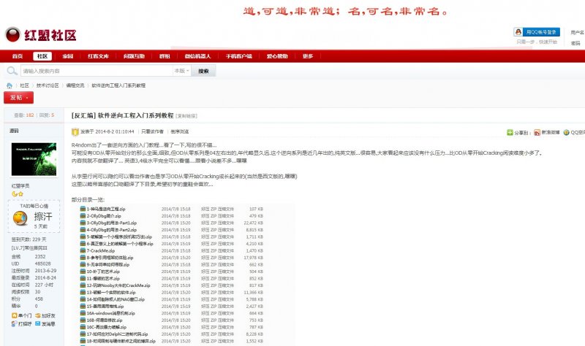
Task: Click the home icon in the breadcrumb
Action: point(10,85)
